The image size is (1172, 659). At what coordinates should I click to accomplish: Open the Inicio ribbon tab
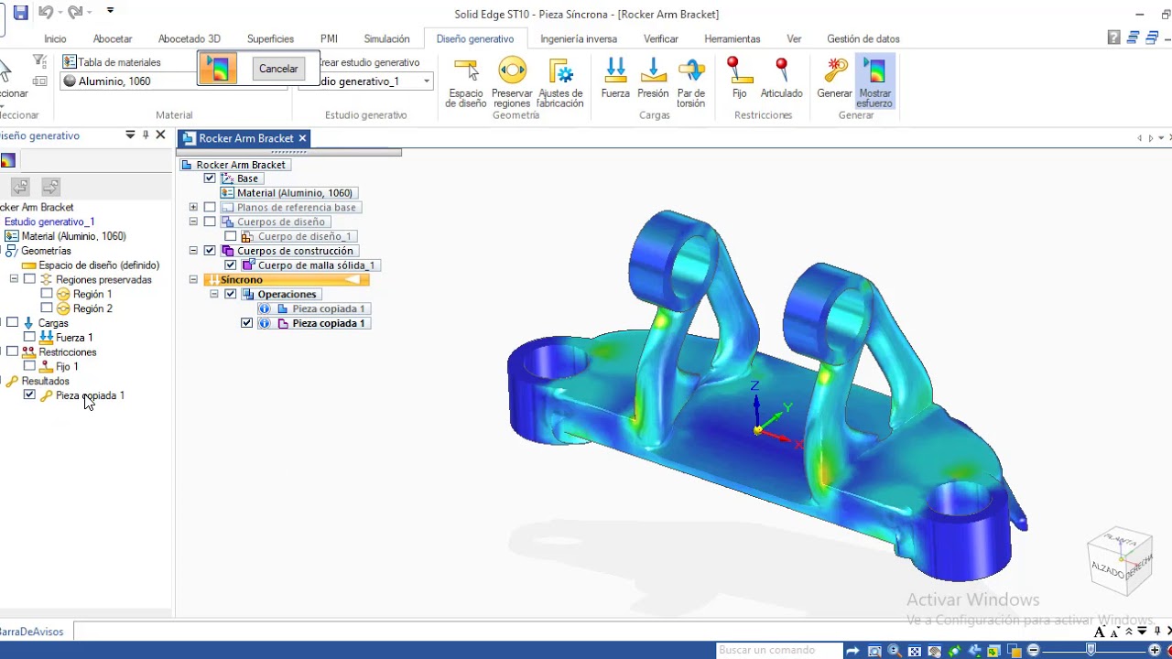click(x=55, y=39)
